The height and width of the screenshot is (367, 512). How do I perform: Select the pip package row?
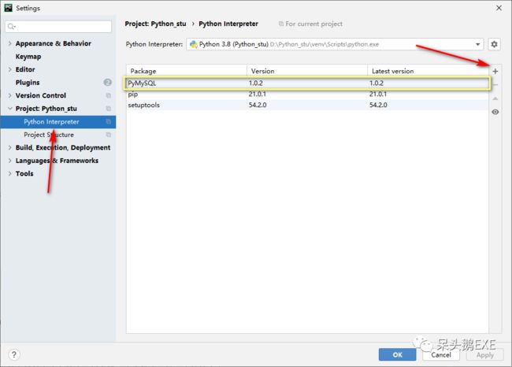point(307,94)
